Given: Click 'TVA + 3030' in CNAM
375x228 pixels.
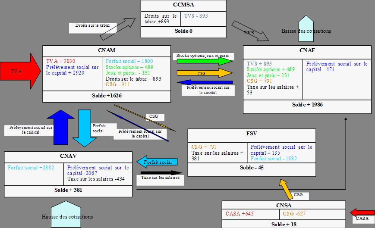Looking at the screenshot, I should 60,61.
